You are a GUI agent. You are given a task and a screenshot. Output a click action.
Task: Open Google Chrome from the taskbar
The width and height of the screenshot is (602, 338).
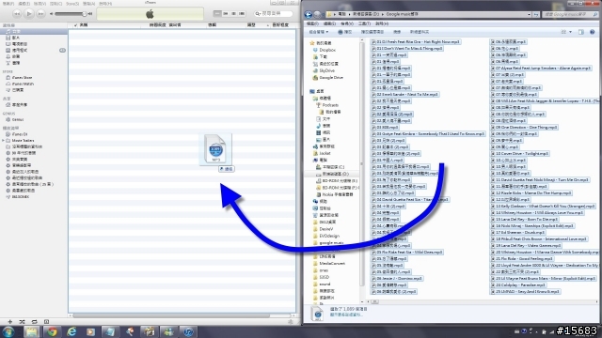(52, 331)
